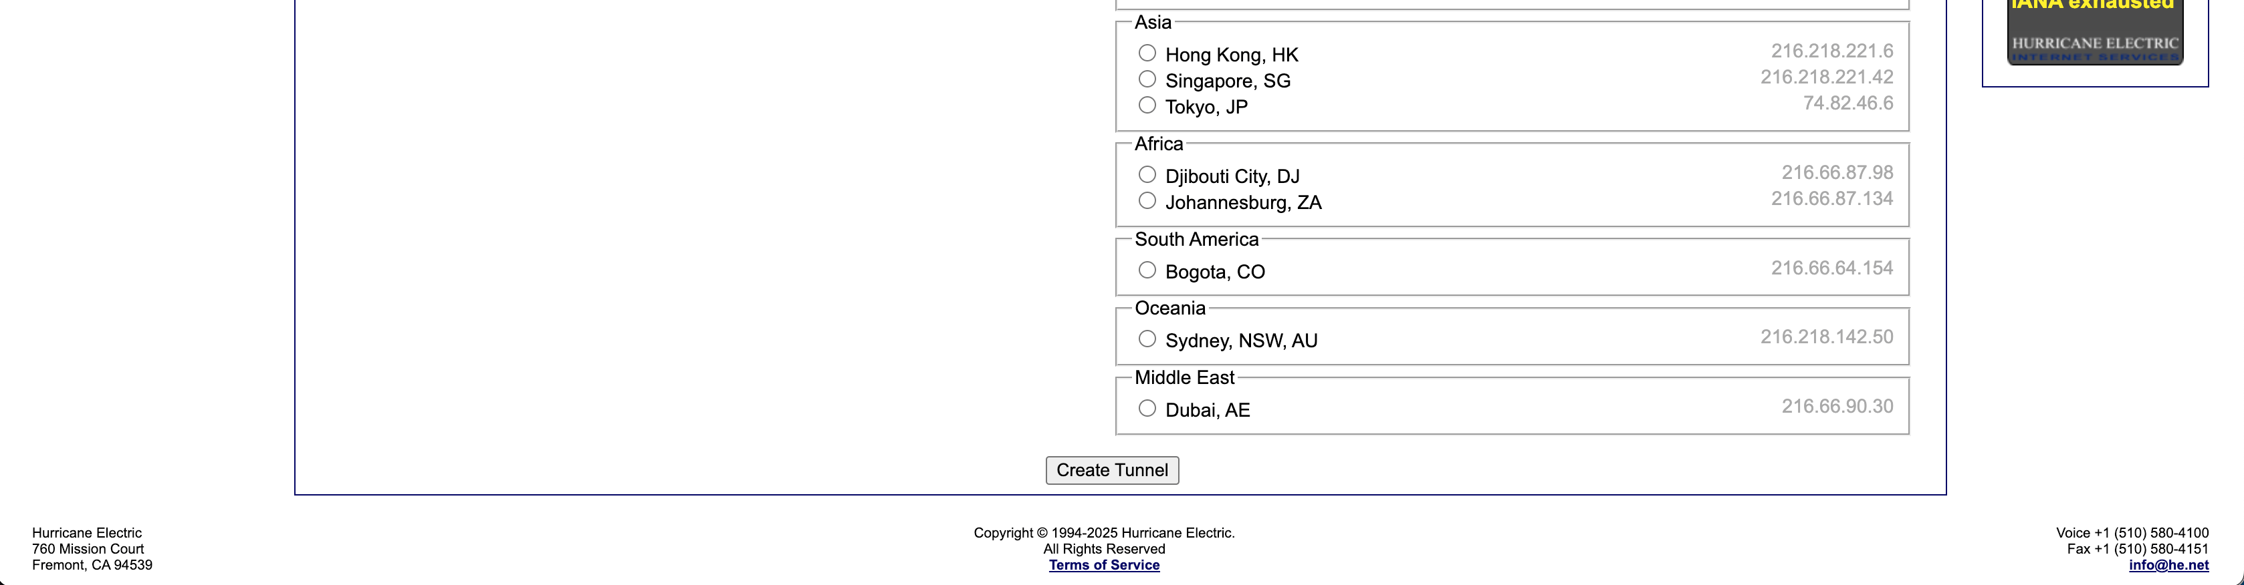Select Bogota, CO as tunnel server
Screen dimensions: 2244x585
tap(1147, 270)
